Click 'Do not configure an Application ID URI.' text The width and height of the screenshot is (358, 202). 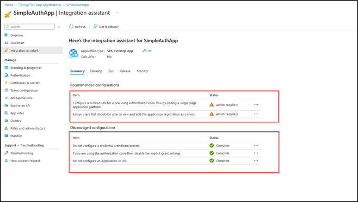(x=100, y=161)
